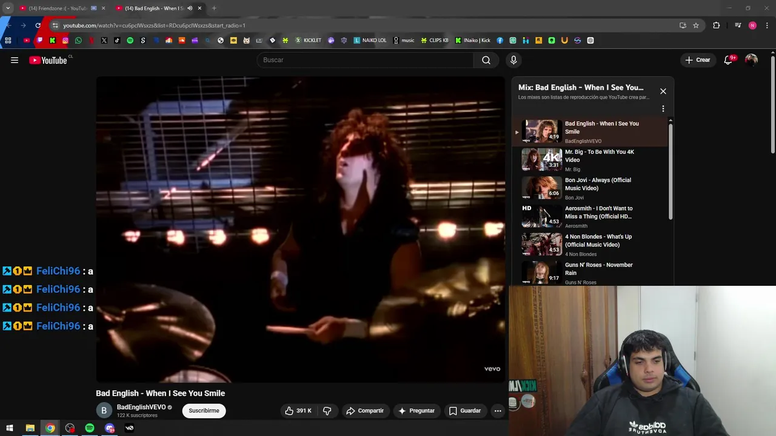Open the X (Twitter) bookmark
Viewport: 776px width, 436px height.
[104, 41]
